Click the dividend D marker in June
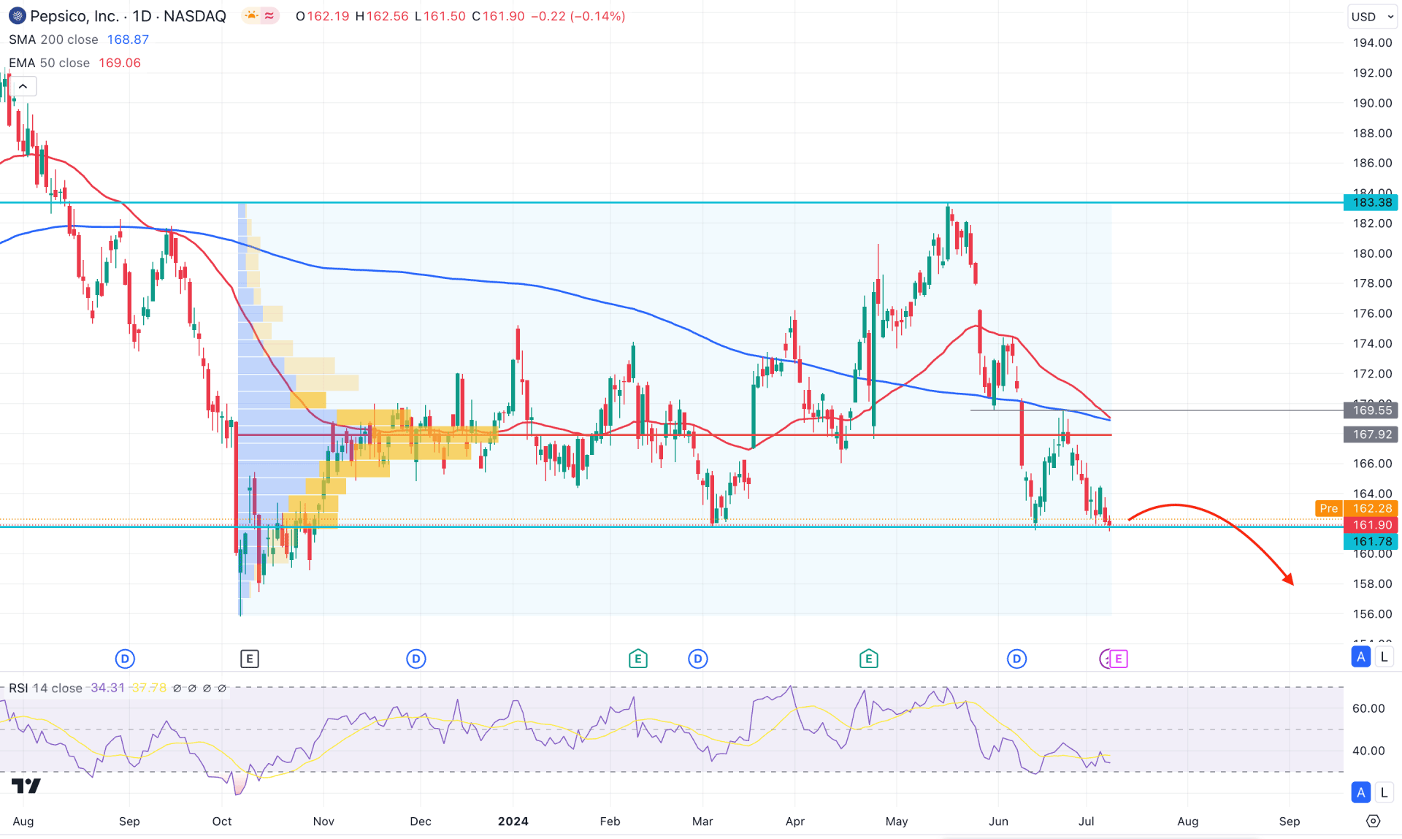This screenshot has height=839, width=1402. click(x=1016, y=659)
